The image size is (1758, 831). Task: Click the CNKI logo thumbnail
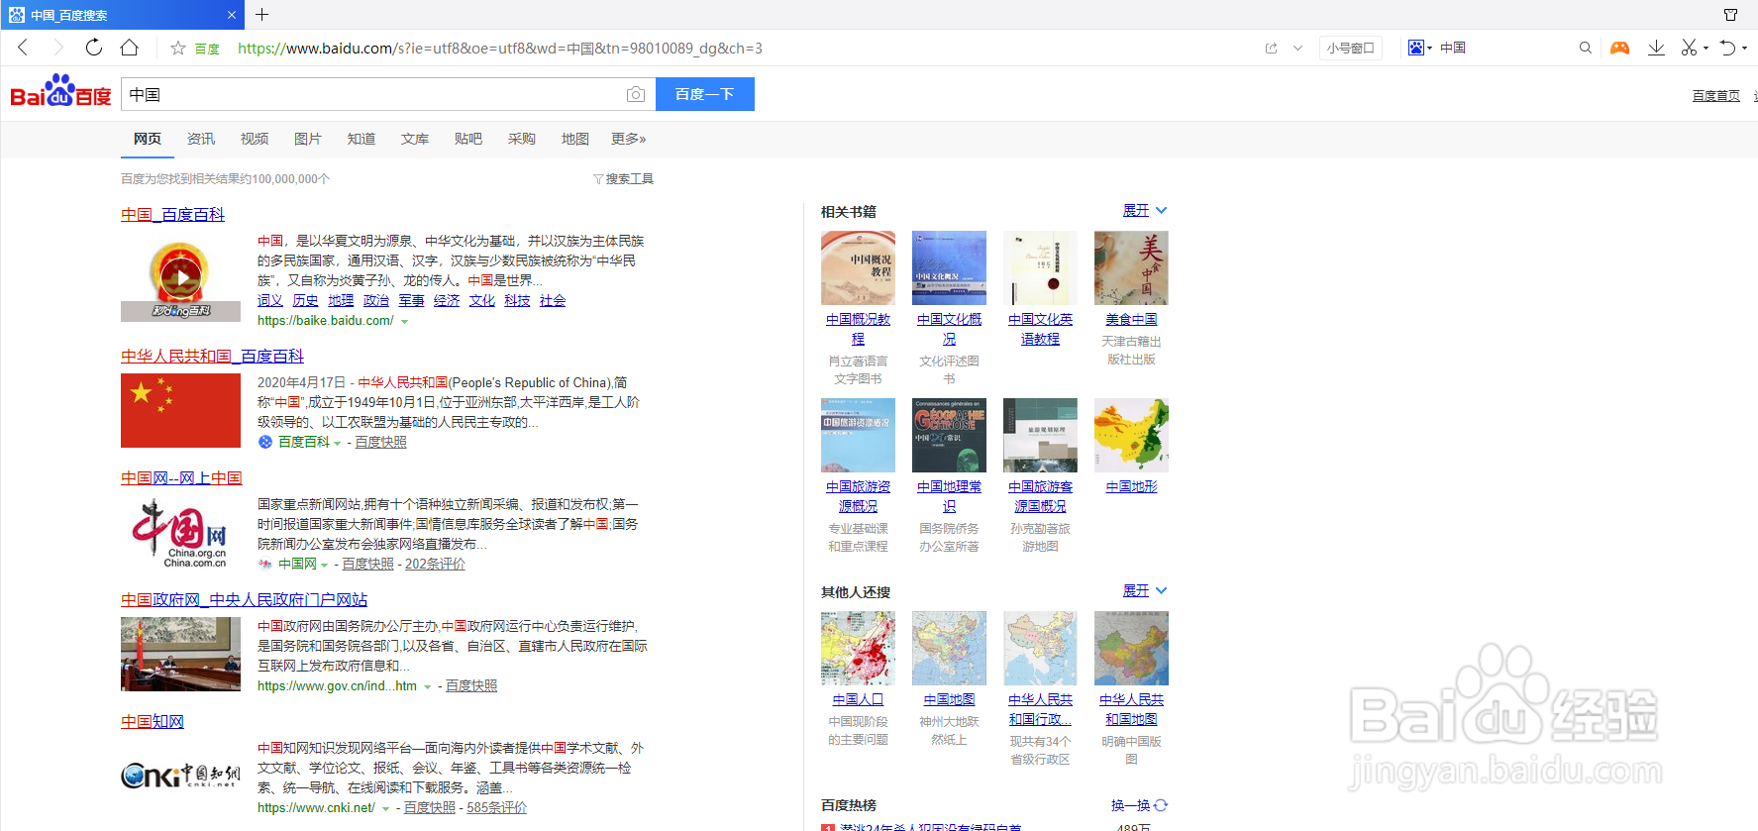tap(180, 776)
